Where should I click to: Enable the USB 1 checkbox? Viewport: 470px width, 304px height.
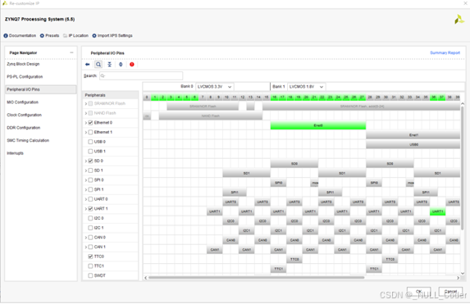coord(90,152)
